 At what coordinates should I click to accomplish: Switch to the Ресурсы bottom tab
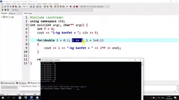[x=21, y=83]
